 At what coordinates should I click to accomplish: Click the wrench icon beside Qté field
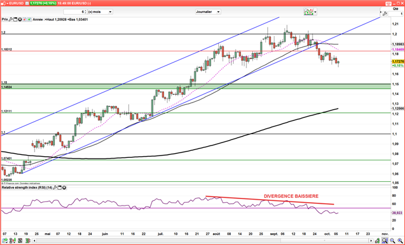[x=385, y=14]
